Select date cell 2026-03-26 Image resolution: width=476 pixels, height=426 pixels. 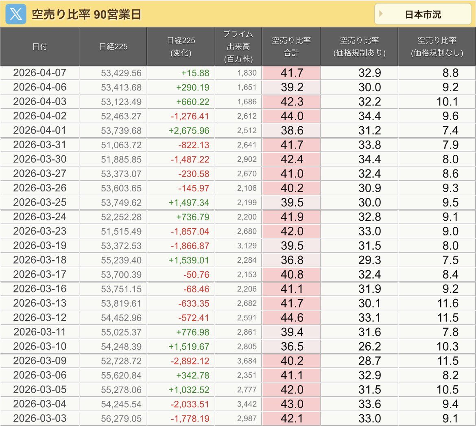coord(40,188)
